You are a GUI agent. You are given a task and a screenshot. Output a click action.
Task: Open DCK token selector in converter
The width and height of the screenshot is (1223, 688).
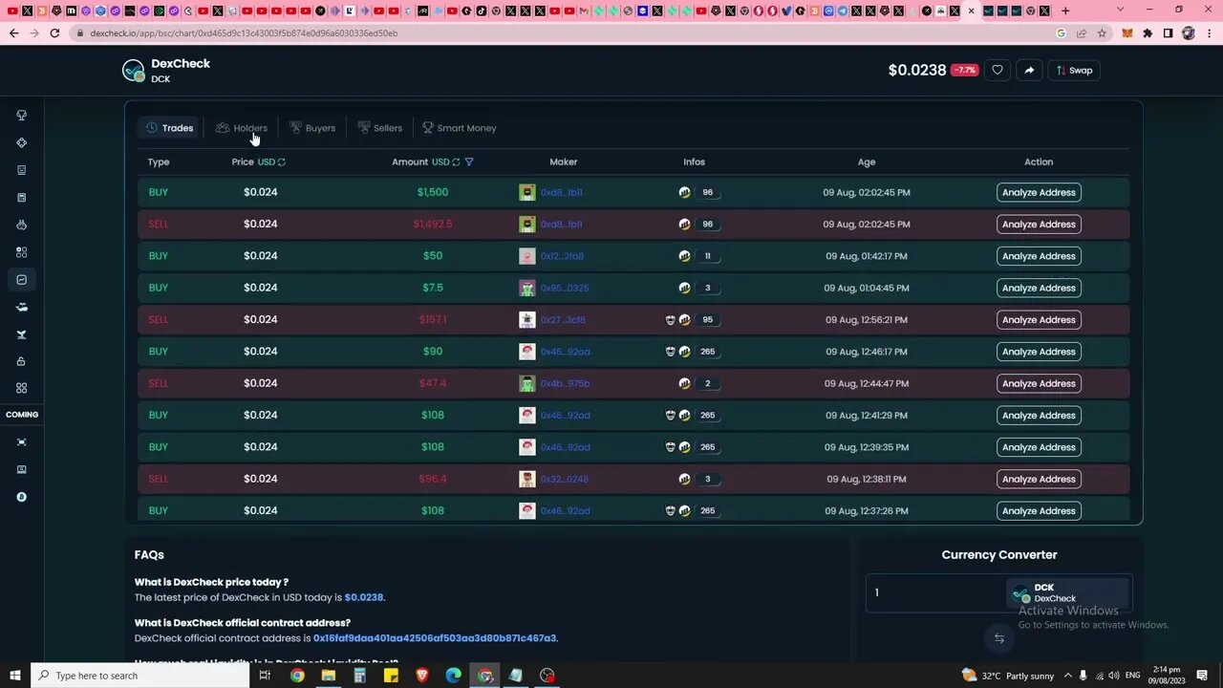coord(1067,592)
